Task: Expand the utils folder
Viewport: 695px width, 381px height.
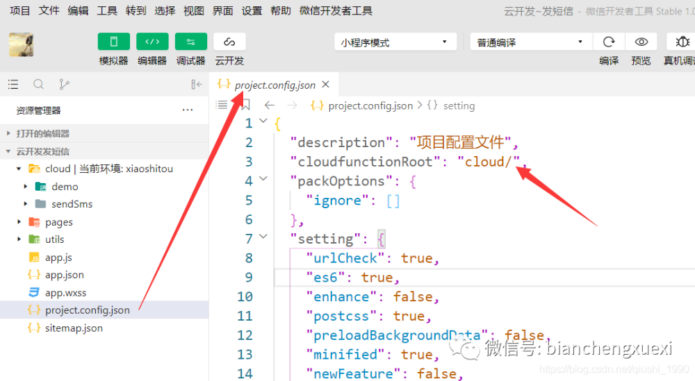Action: click(19, 239)
